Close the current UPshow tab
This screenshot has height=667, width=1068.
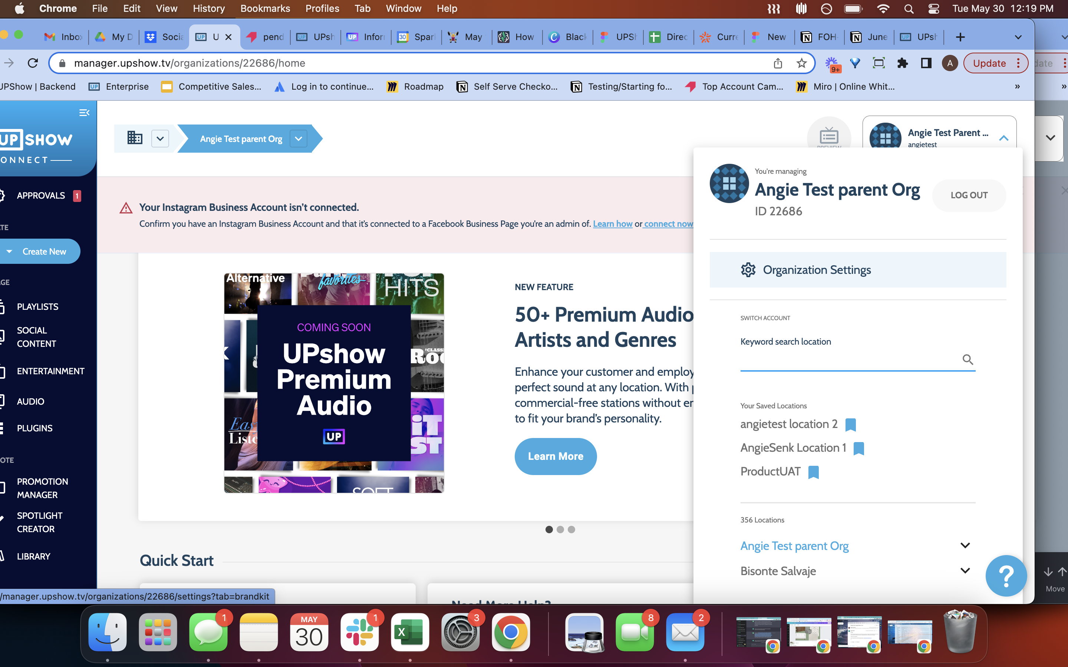pos(228,37)
